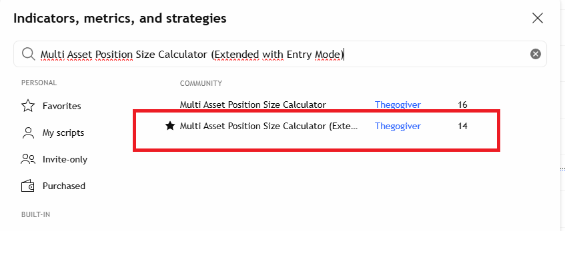Add first Multi Asset Position Size Calculator
The image size is (565, 267).
click(x=253, y=105)
